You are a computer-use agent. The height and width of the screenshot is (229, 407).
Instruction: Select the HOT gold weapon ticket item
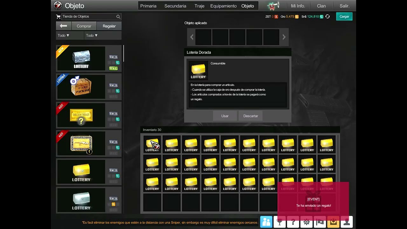(89, 143)
